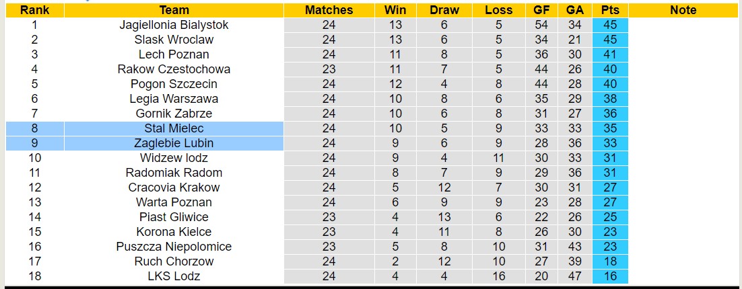742x289 pixels.
Task: Click the GA column header
Action: [x=575, y=10]
